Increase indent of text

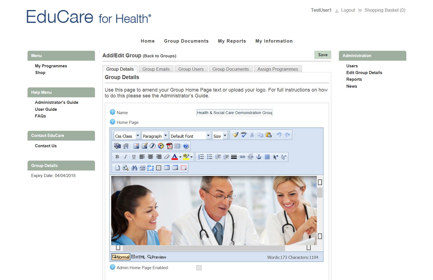click(x=218, y=157)
